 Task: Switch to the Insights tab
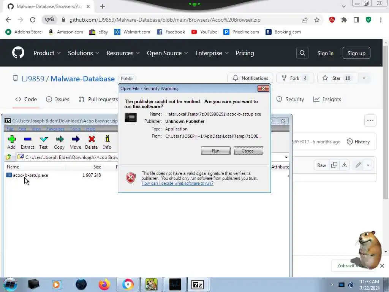pyautogui.click(x=327, y=99)
